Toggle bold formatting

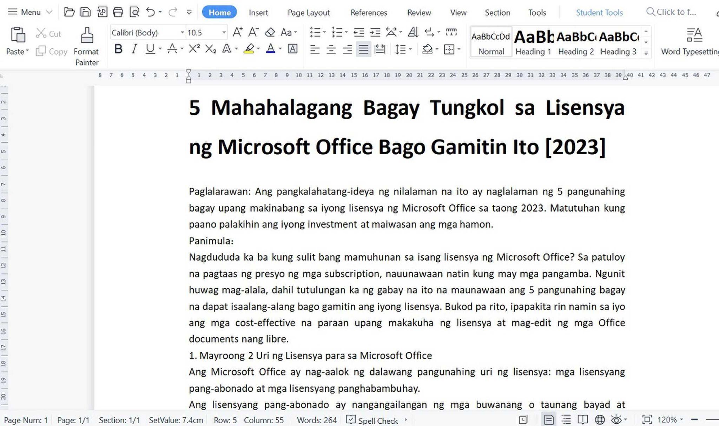pyautogui.click(x=118, y=49)
